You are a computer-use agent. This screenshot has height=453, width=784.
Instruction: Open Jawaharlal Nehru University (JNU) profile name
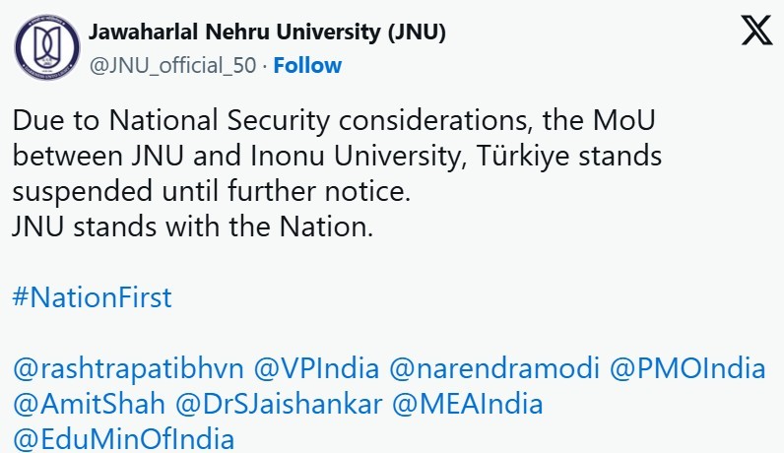point(267,32)
